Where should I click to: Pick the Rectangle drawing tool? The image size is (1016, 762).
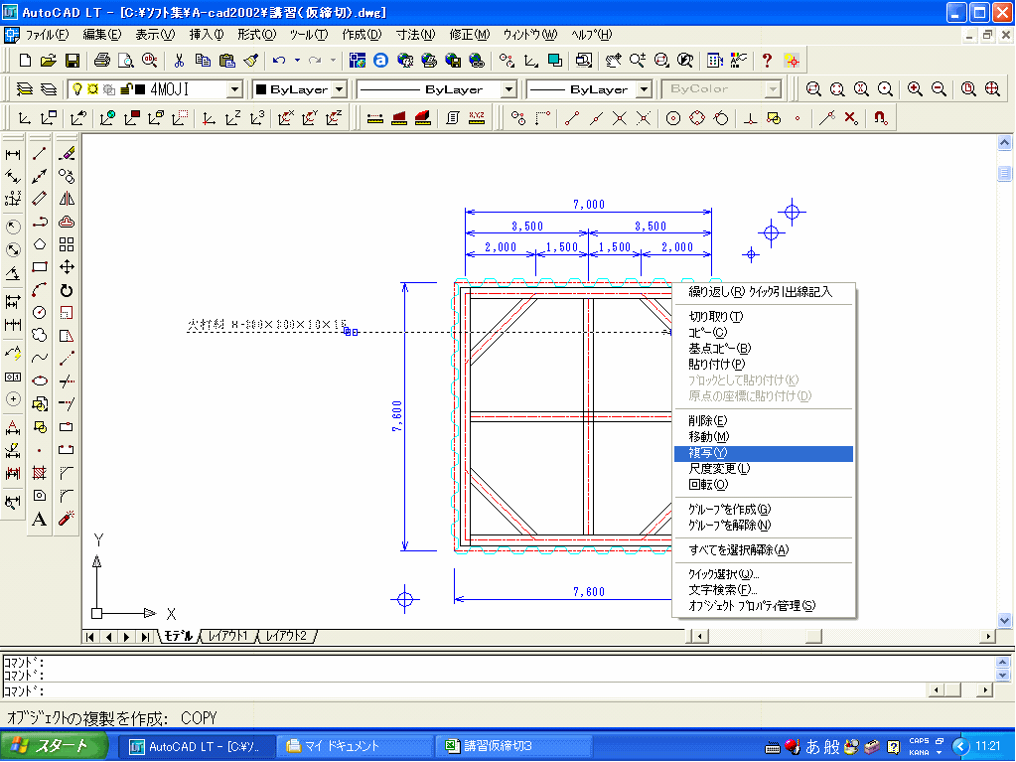click(x=40, y=267)
